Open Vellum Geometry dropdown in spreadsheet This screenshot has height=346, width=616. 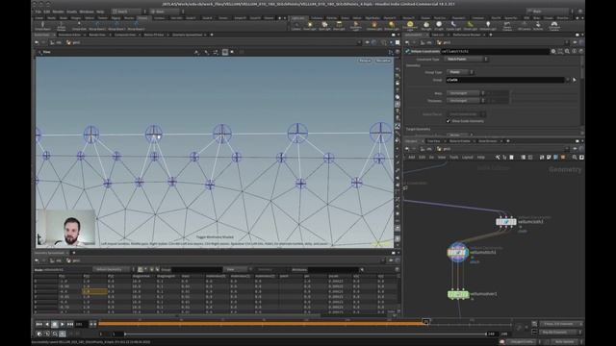(x=115, y=269)
